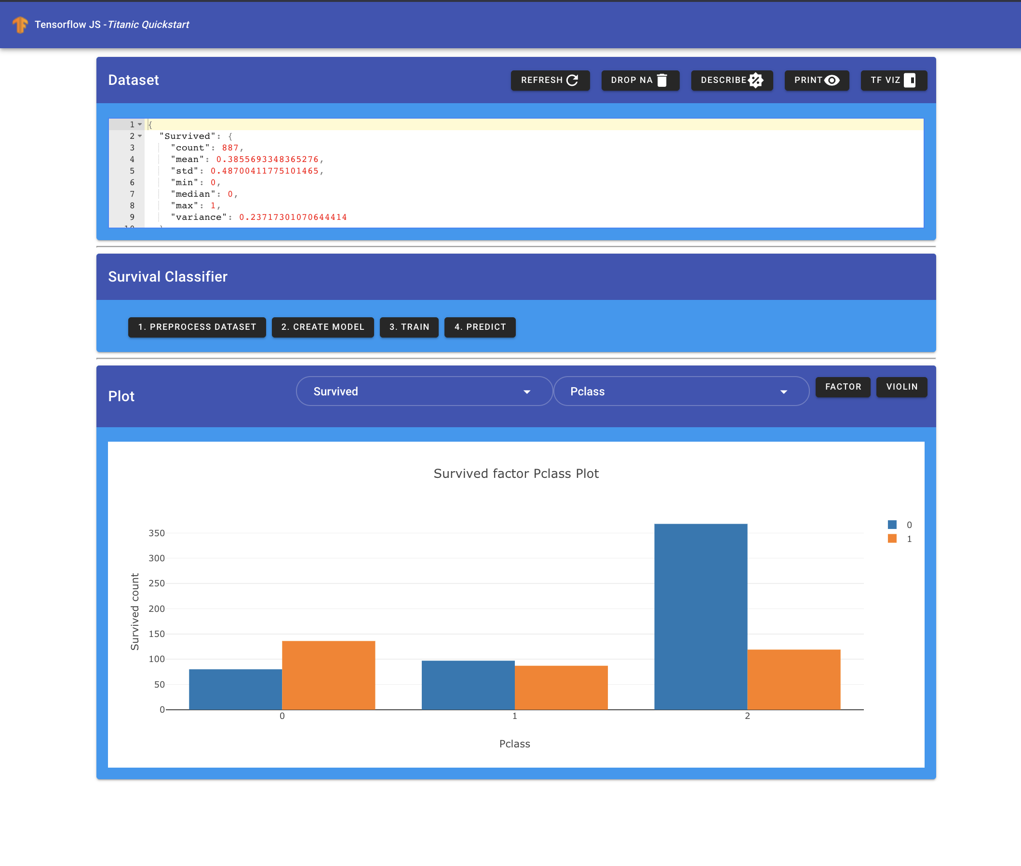
Task: Click the Print eye icon
Action: tap(832, 80)
